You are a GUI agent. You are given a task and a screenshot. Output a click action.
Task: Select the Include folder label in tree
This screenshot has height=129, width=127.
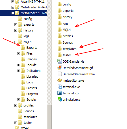click(32, 65)
